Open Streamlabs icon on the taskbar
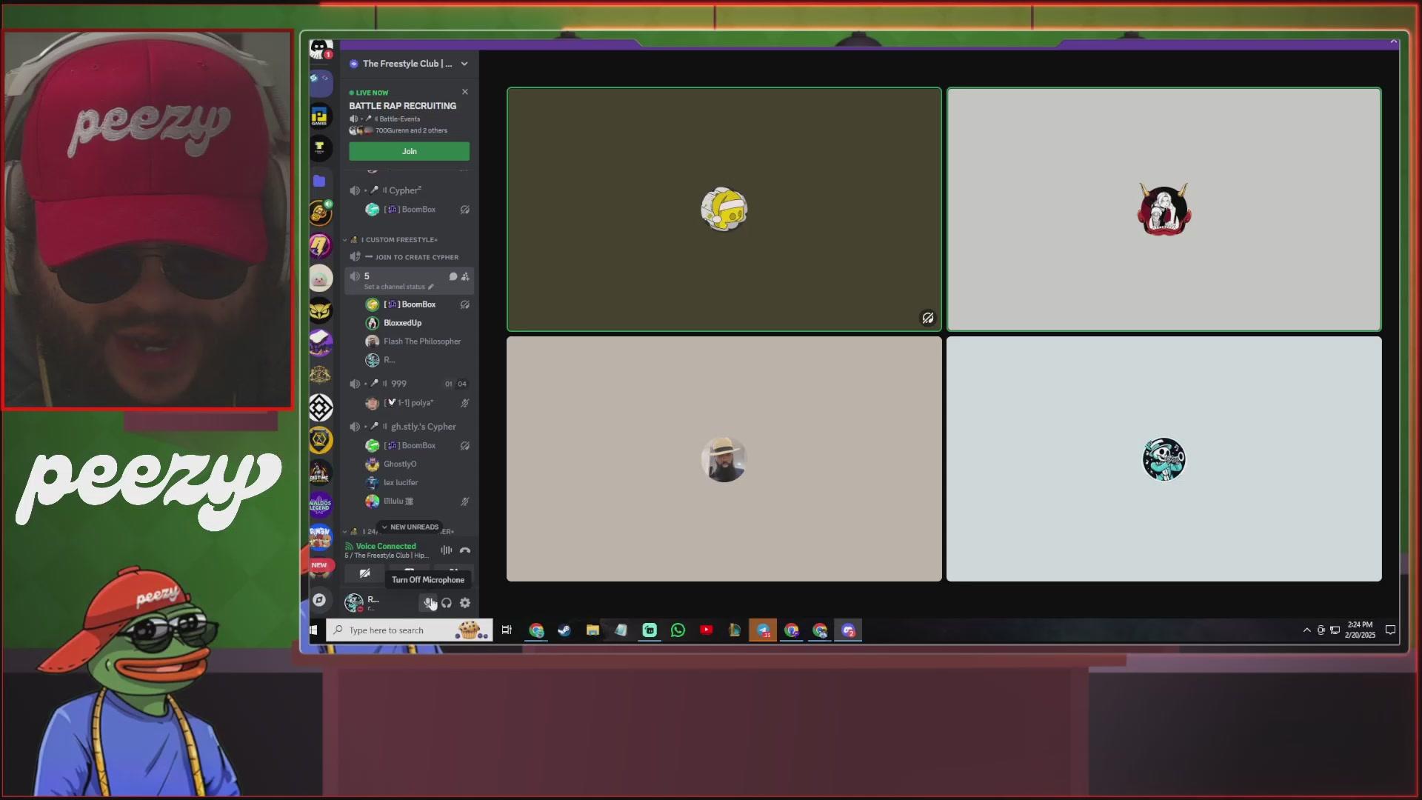Image resolution: width=1422 pixels, height=800 pixels. [650, 630]
